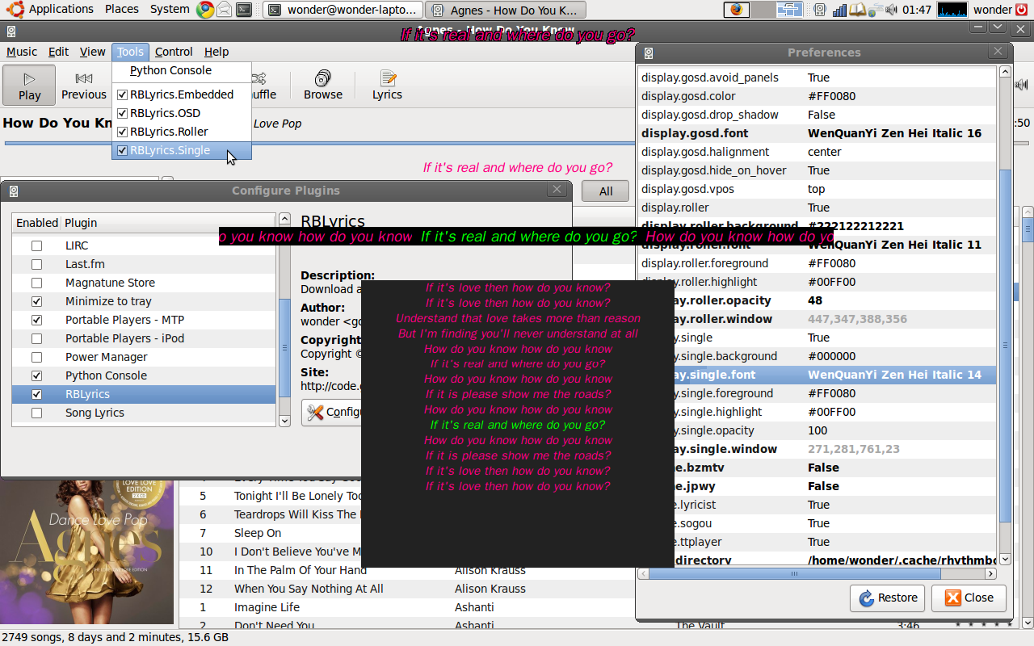Select the display.gosd.font preference row
The width and height of the screenshot is (1034, 646).
click(x=817, y=133)
